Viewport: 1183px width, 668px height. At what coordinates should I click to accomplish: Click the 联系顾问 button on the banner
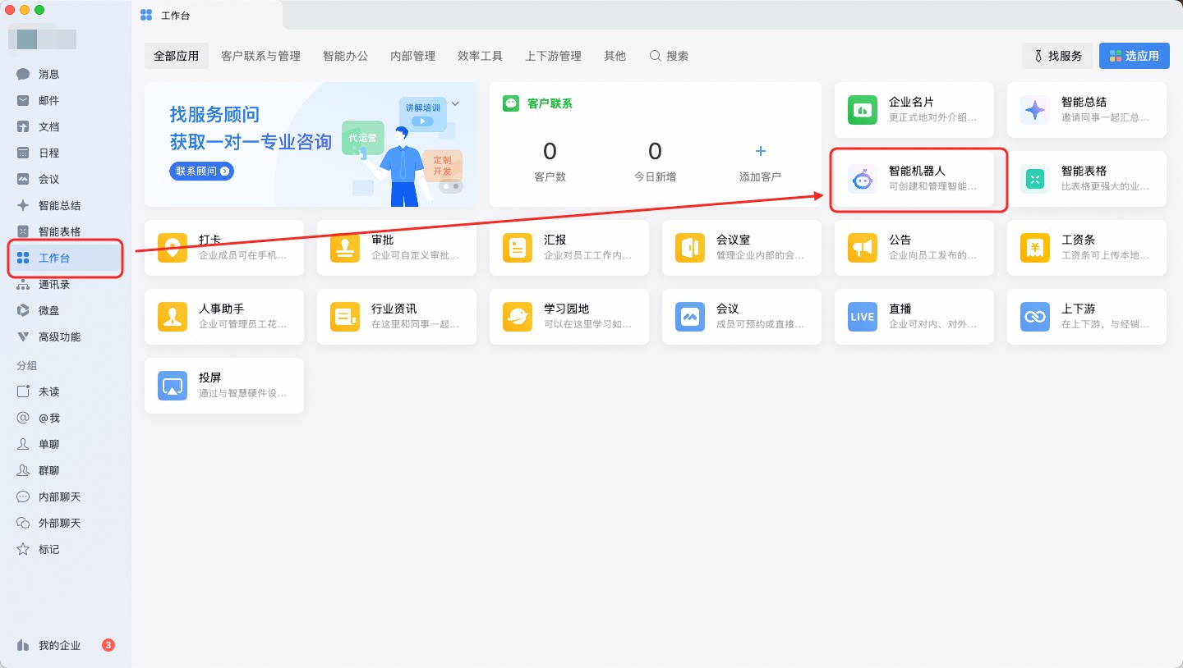click(201, 172)
